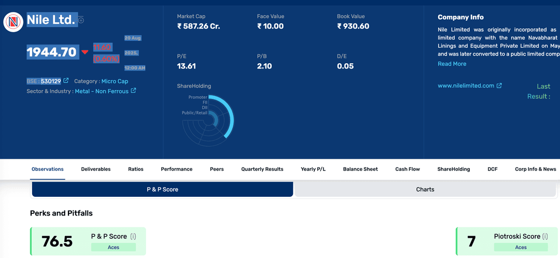Open the Deliverables tab
The width and height of the screenshot is (560, 258).
[96, 169]
